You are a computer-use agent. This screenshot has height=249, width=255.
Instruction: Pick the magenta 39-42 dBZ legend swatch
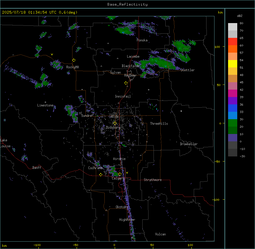[x=233, y=93]
